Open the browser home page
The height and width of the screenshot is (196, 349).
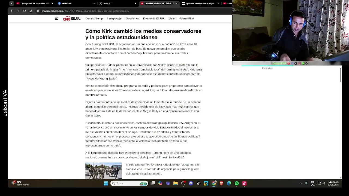tap(31, 11)
